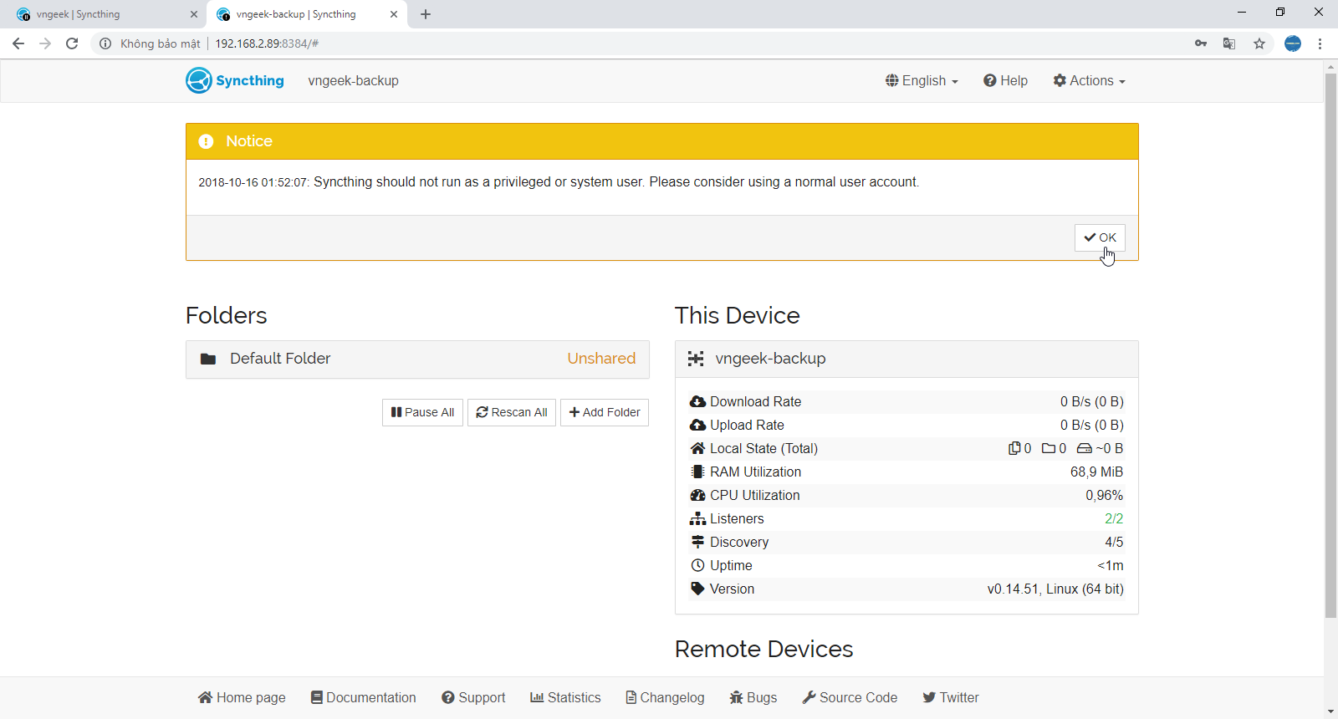1338x719 pixels.
Task: Click the vngeek-backup device identicon
Action: [696, 359]
